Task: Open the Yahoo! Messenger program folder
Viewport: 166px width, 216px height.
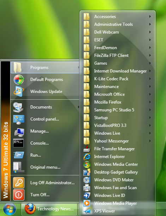Action: point(118,141)
